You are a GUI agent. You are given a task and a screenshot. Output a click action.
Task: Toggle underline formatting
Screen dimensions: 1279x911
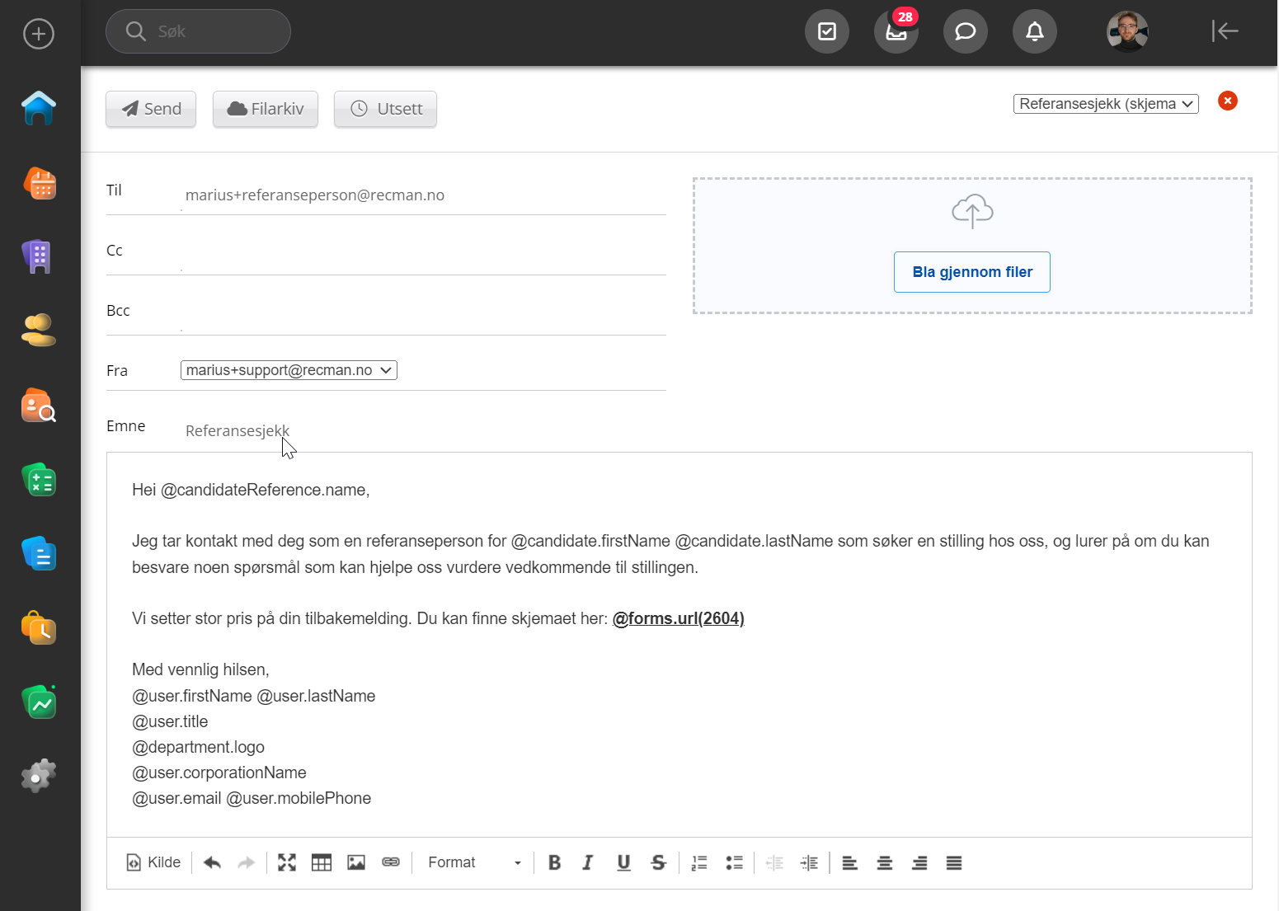tap(623, 862)
